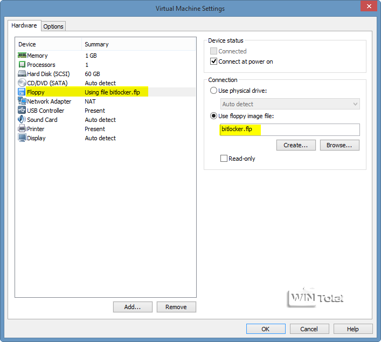
Task: Remove the selected device
Action: click(176, 307)
